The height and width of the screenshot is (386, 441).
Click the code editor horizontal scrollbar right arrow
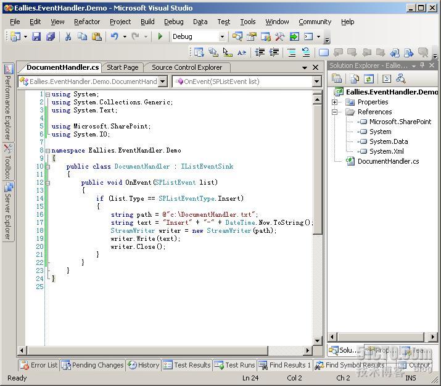[x=308, y=351]
